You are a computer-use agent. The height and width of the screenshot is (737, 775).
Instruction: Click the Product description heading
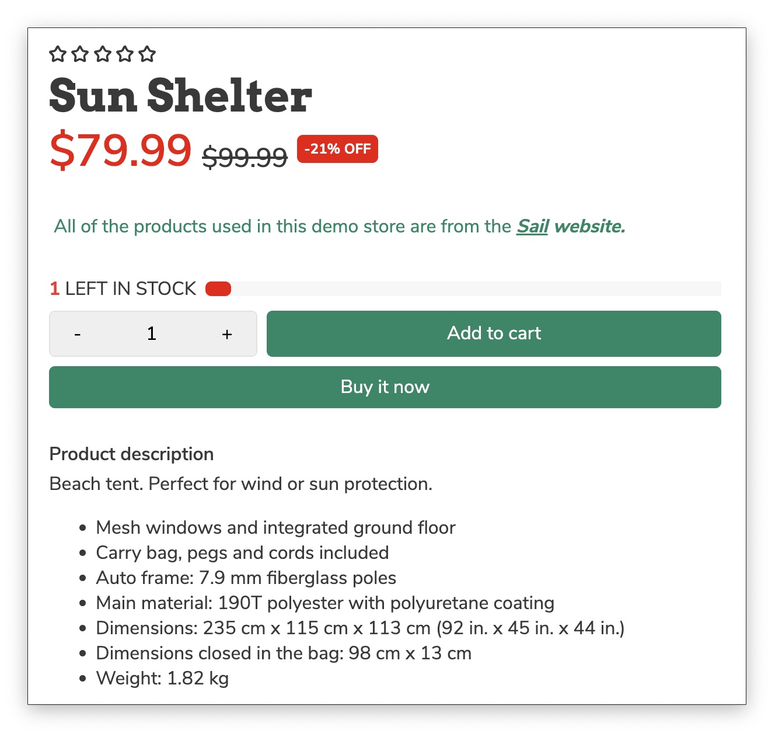click(131, 454)
